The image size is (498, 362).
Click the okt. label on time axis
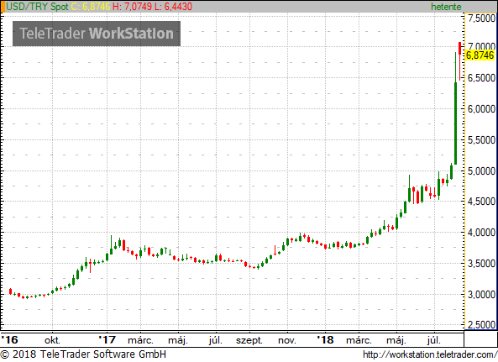52,341
